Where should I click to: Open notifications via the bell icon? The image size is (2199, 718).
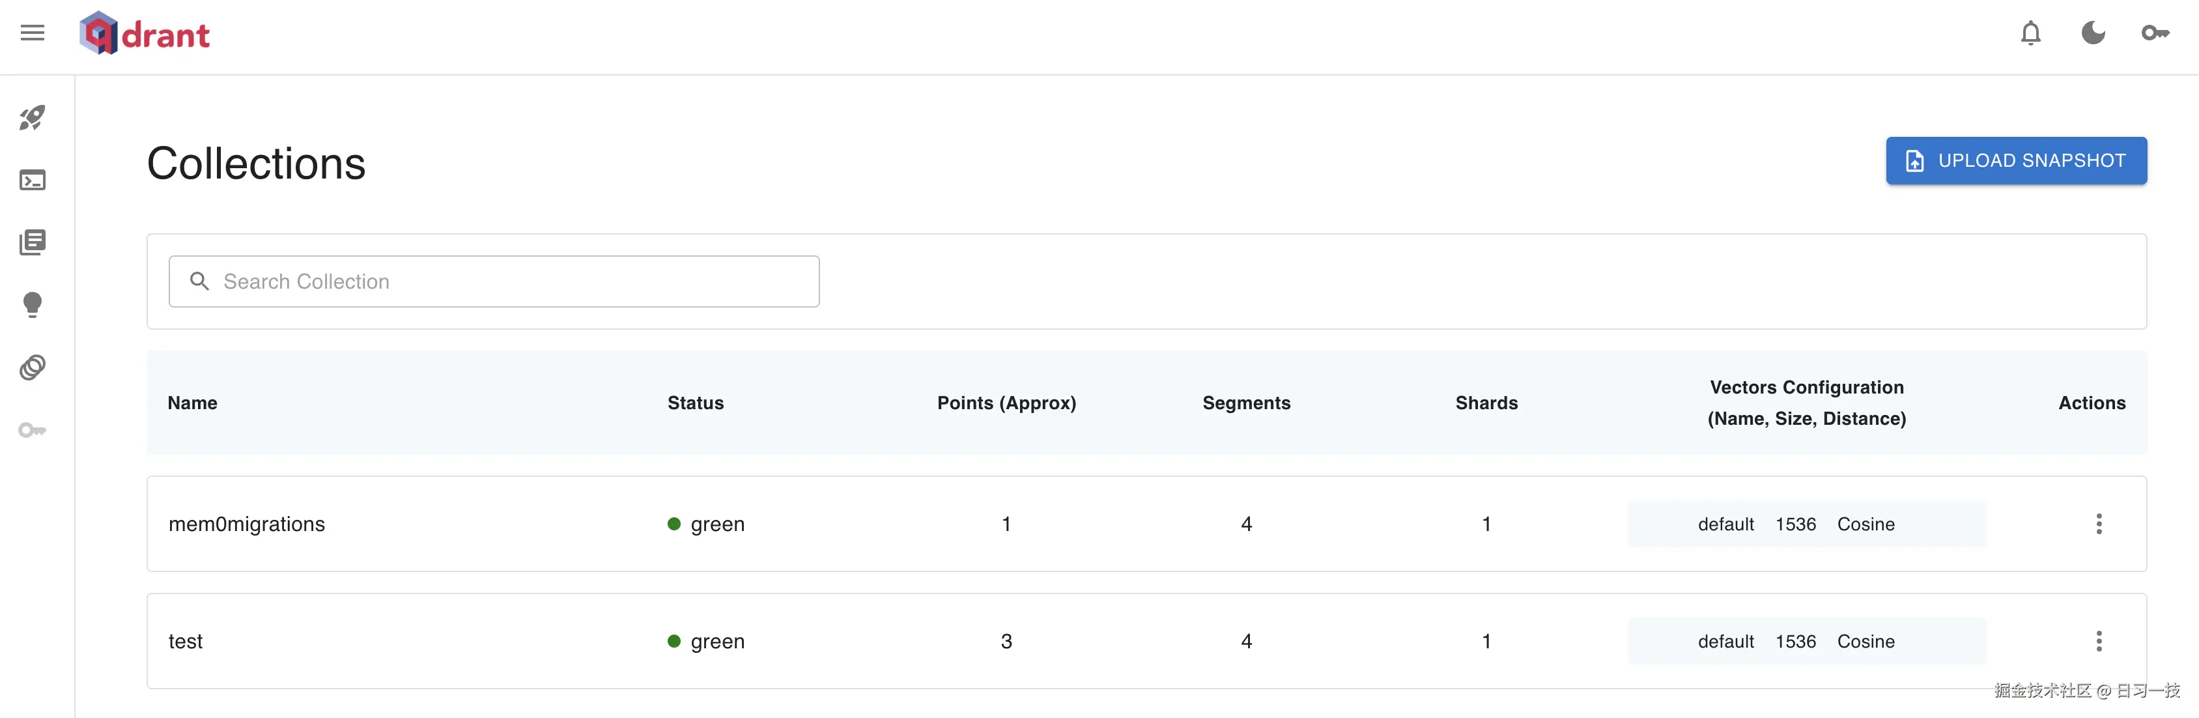2031,33
